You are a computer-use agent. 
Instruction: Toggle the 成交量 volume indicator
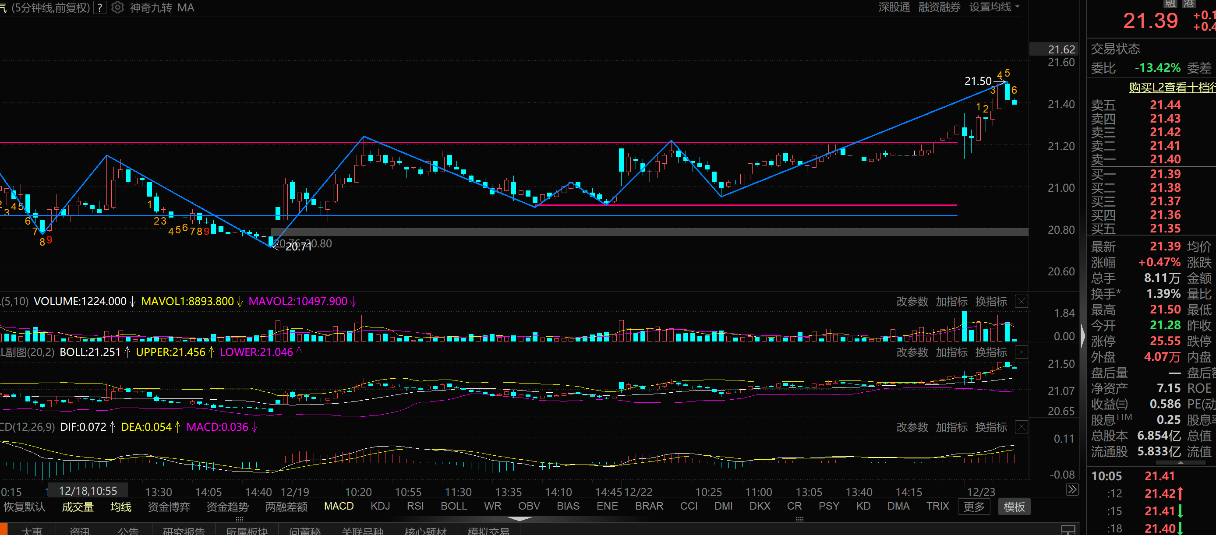click(x=78, y=507)
